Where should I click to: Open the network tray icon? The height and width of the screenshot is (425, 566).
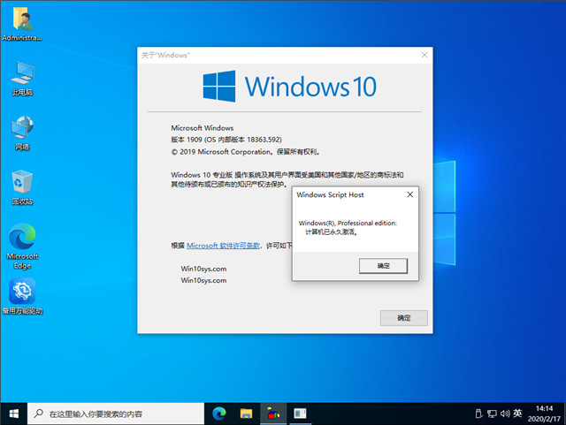492,414
